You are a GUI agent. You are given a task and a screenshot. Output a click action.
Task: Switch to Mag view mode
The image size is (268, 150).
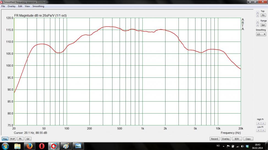coord(5,139)
